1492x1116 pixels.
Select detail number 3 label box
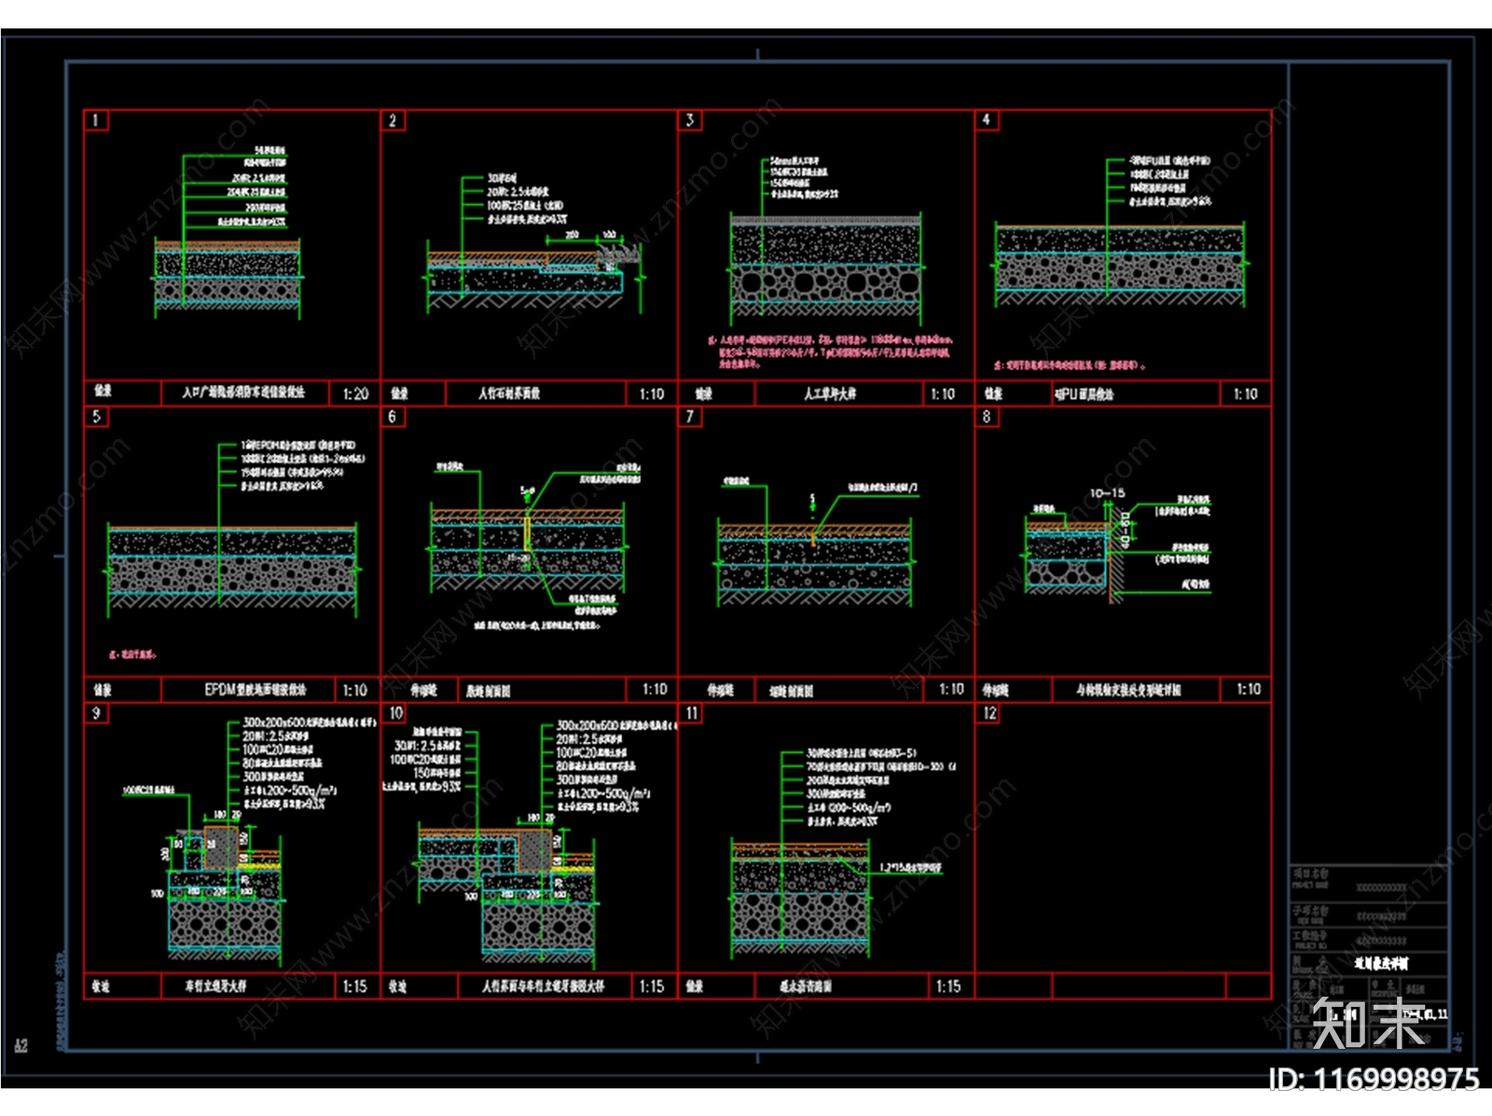(690, 120)
